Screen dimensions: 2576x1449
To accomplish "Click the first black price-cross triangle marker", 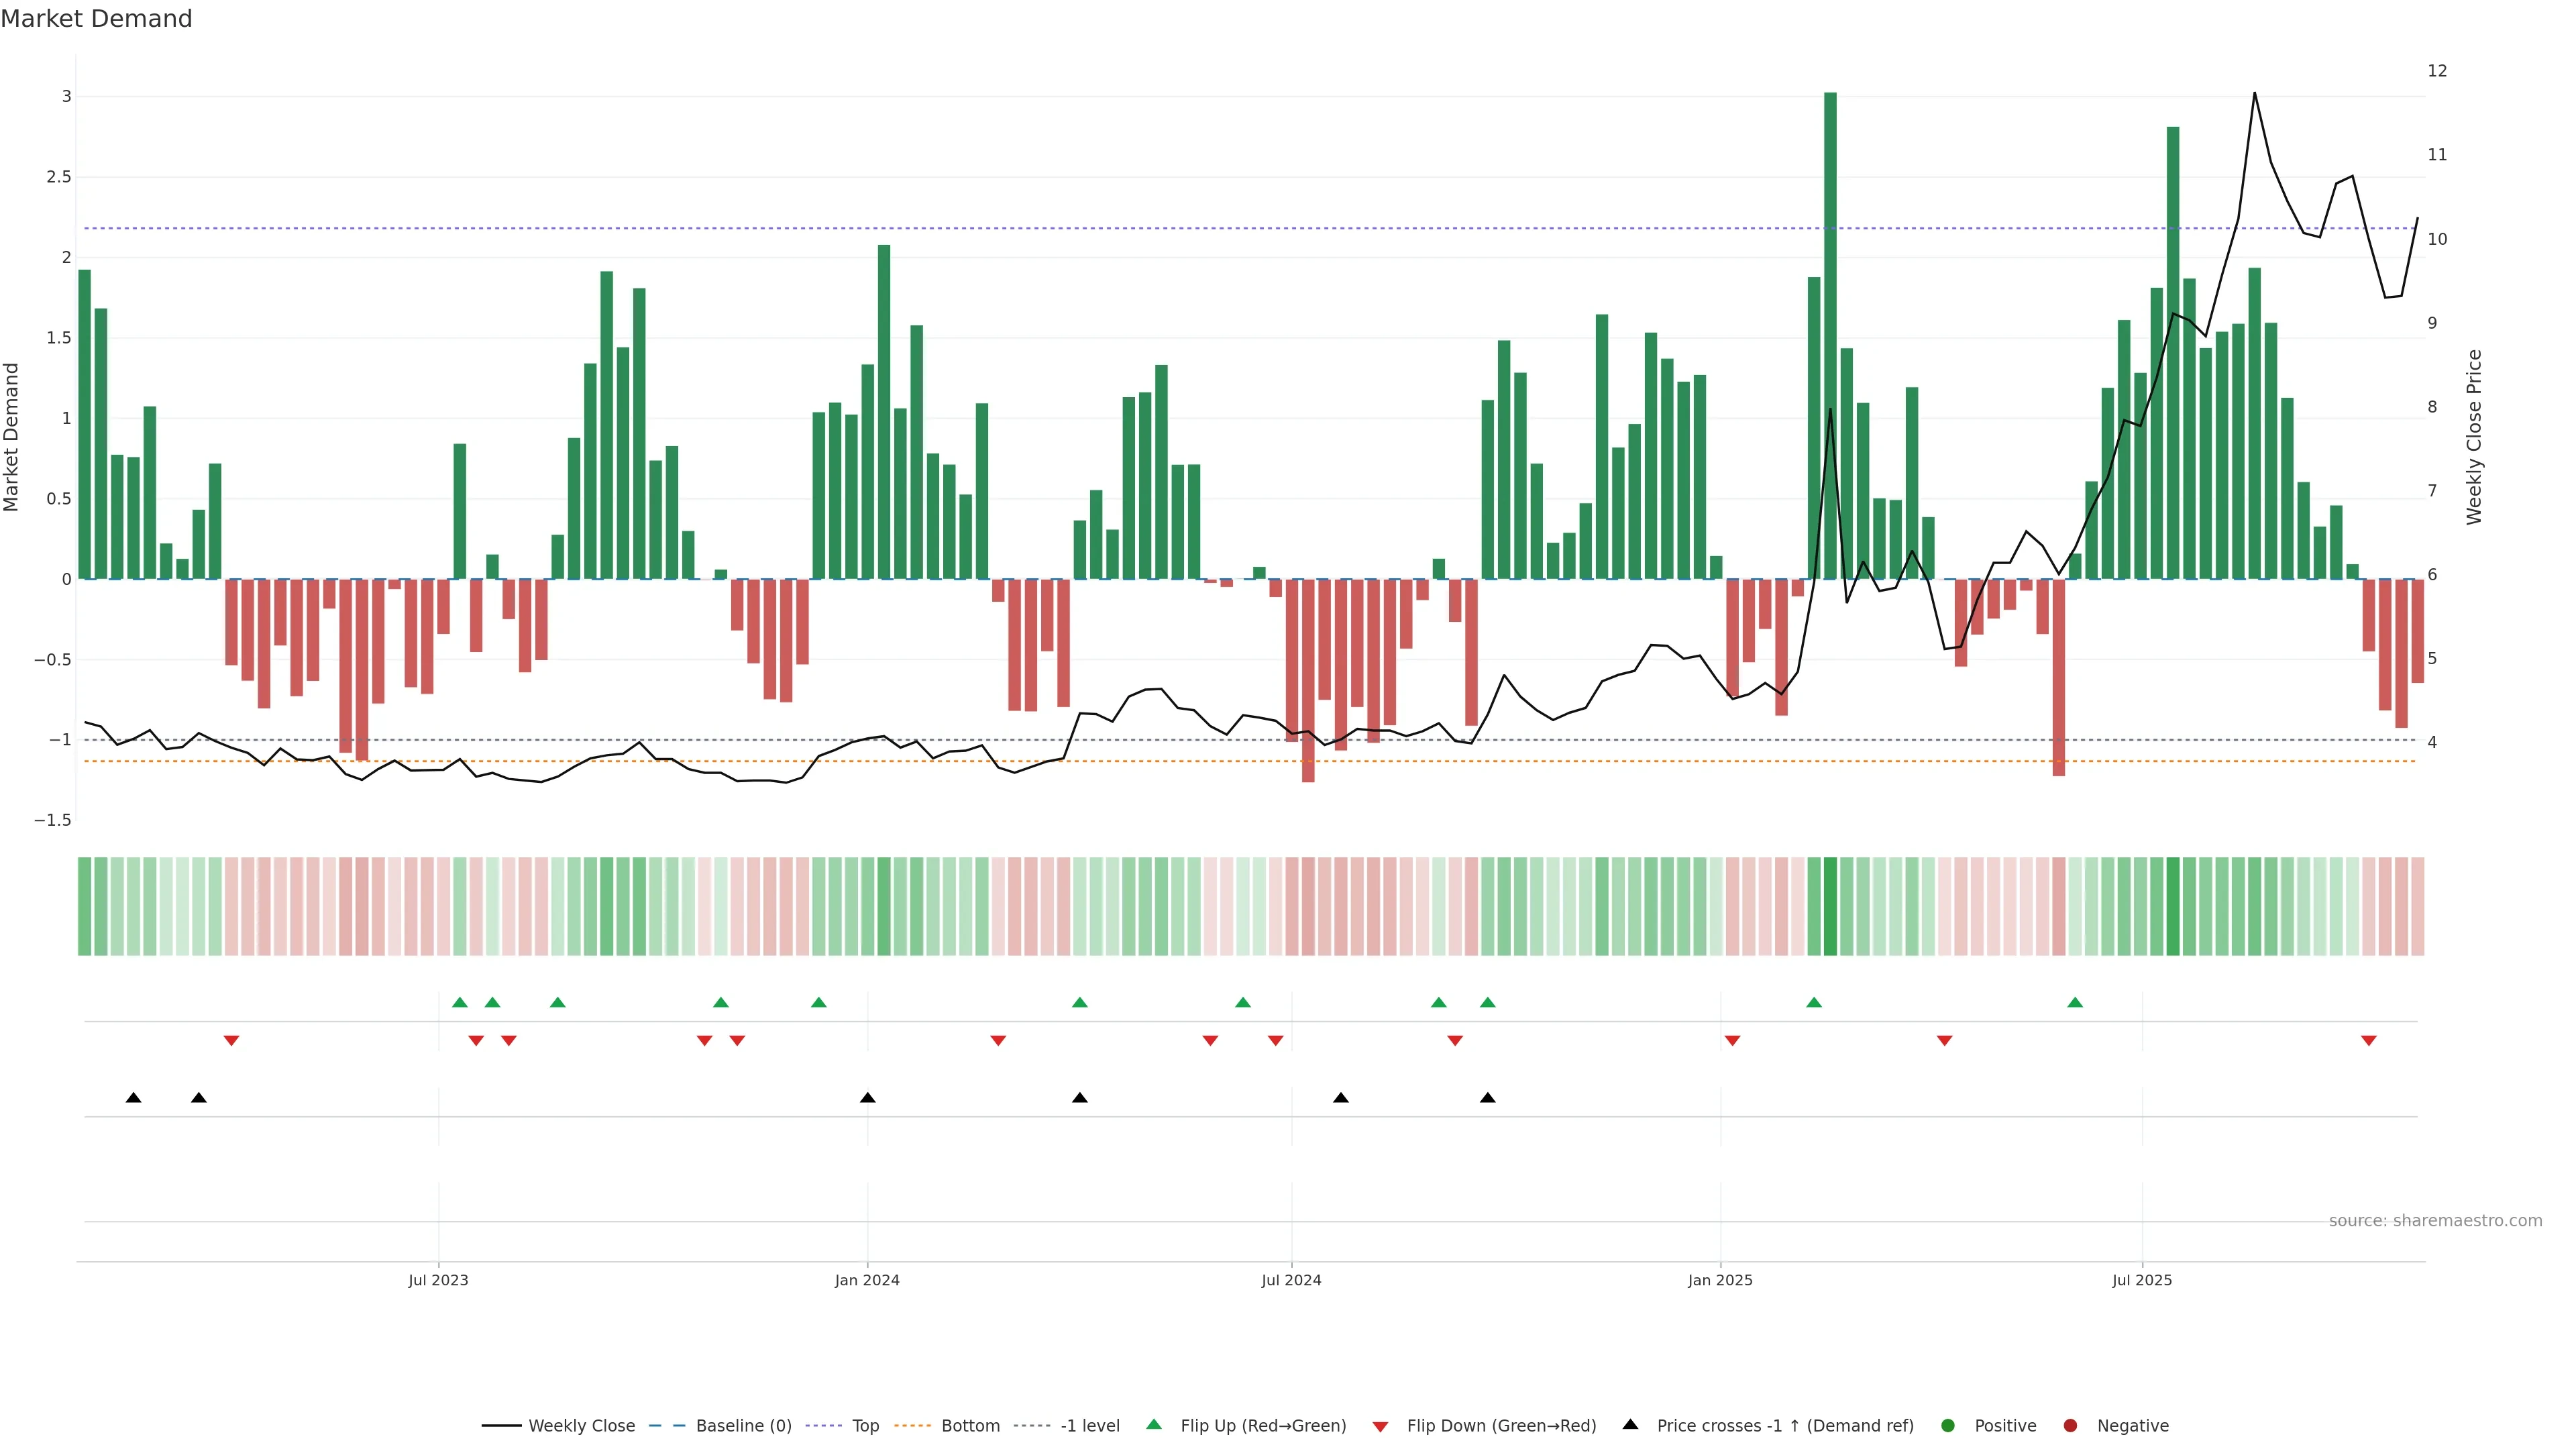I will [x=133, y=1098].
